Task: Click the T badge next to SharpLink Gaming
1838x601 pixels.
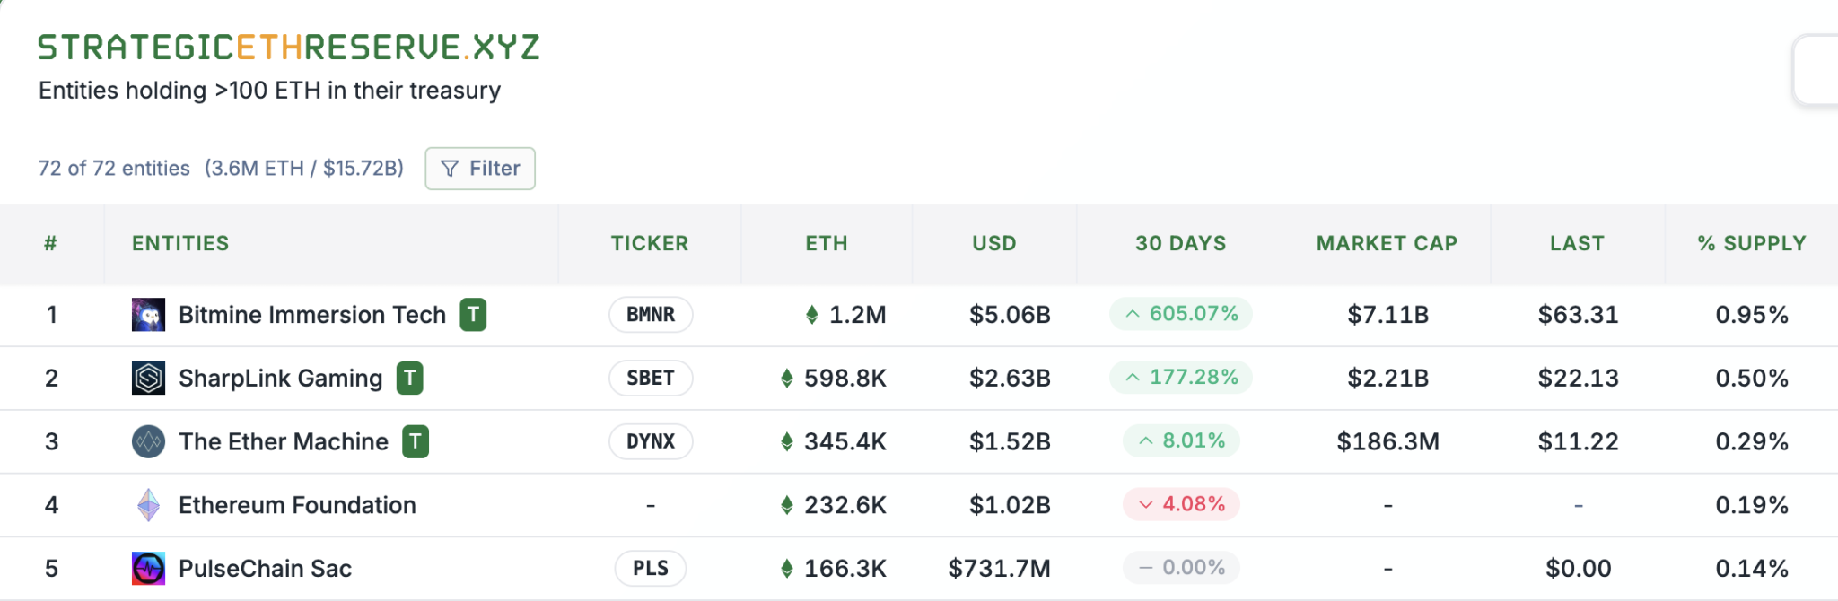Action: (409, 378)
